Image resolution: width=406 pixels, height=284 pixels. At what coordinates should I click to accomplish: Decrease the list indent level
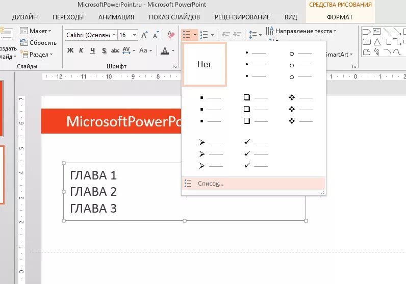pos(226,35)
